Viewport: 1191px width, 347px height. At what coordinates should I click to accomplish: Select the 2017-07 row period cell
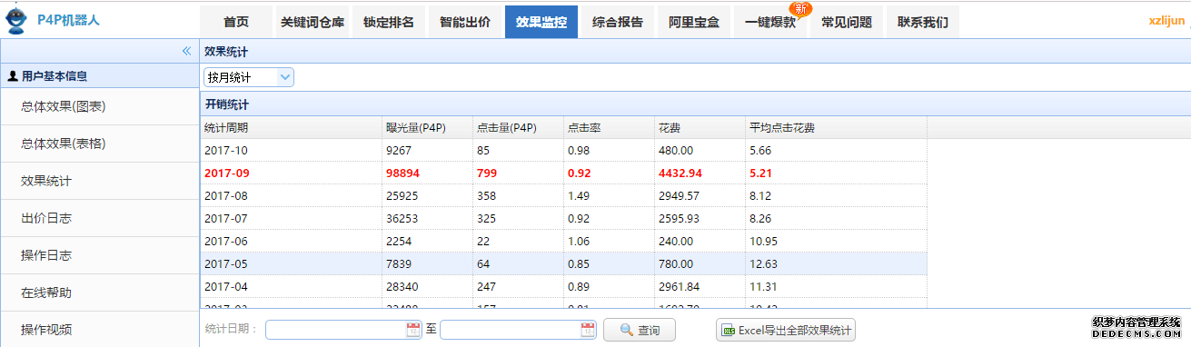click(291, 218)
